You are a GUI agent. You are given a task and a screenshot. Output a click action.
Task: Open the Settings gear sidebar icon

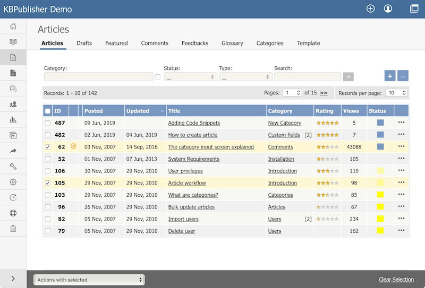pos(13,182)
